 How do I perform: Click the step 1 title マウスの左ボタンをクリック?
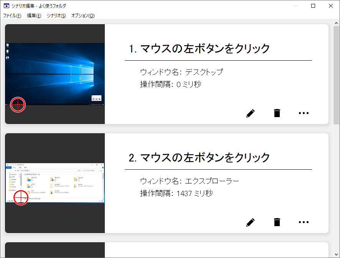[x=200, y=49]
